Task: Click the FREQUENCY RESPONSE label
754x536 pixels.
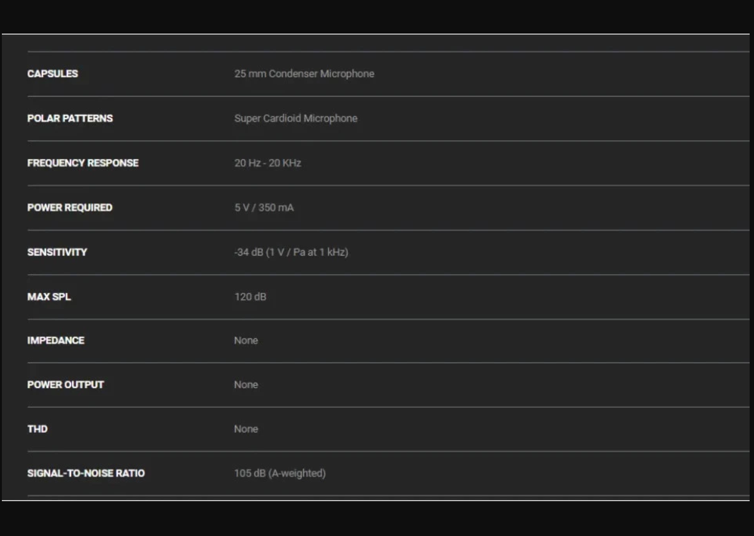Action: (x=83, y=163)
